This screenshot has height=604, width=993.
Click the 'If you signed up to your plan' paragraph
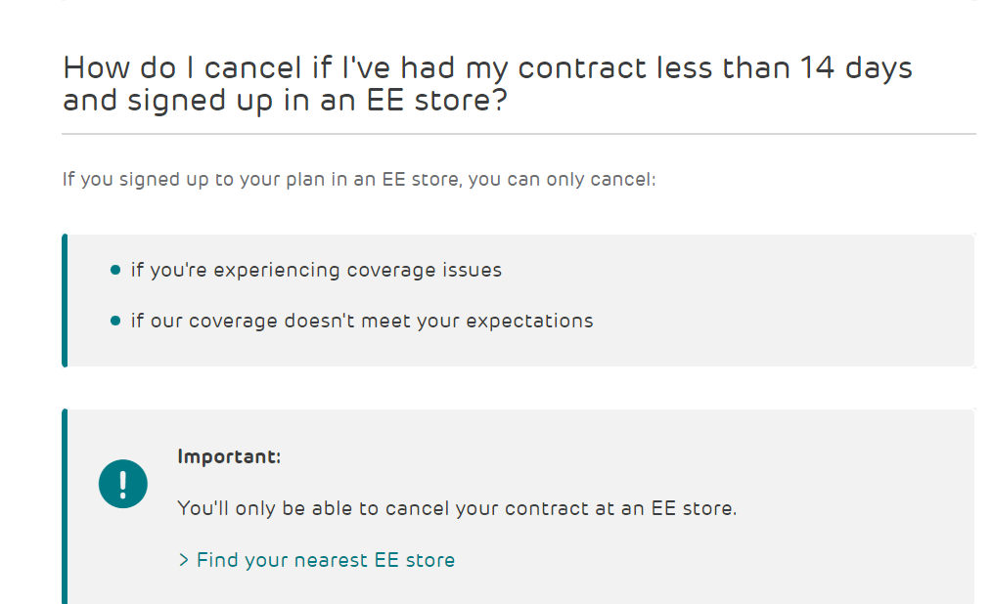(x=358, y=180)
